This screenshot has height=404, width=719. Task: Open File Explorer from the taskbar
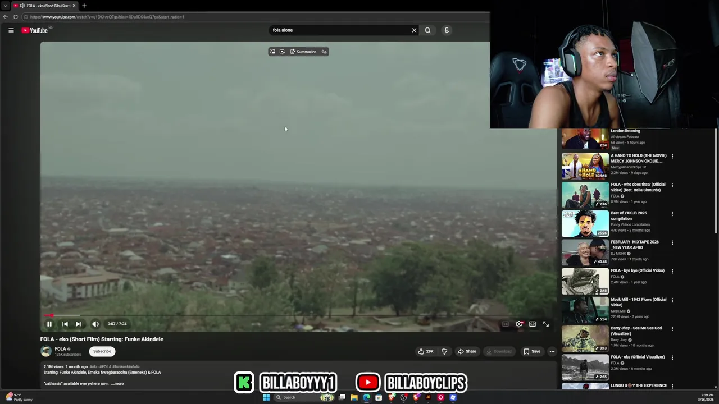(x=354, y=397)
